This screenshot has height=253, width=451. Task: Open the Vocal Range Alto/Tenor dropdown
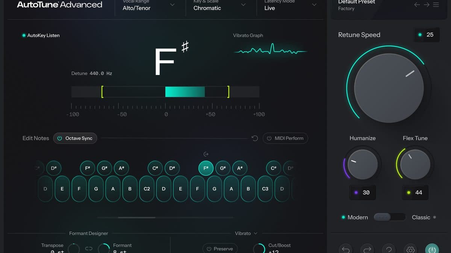(149, 5)
